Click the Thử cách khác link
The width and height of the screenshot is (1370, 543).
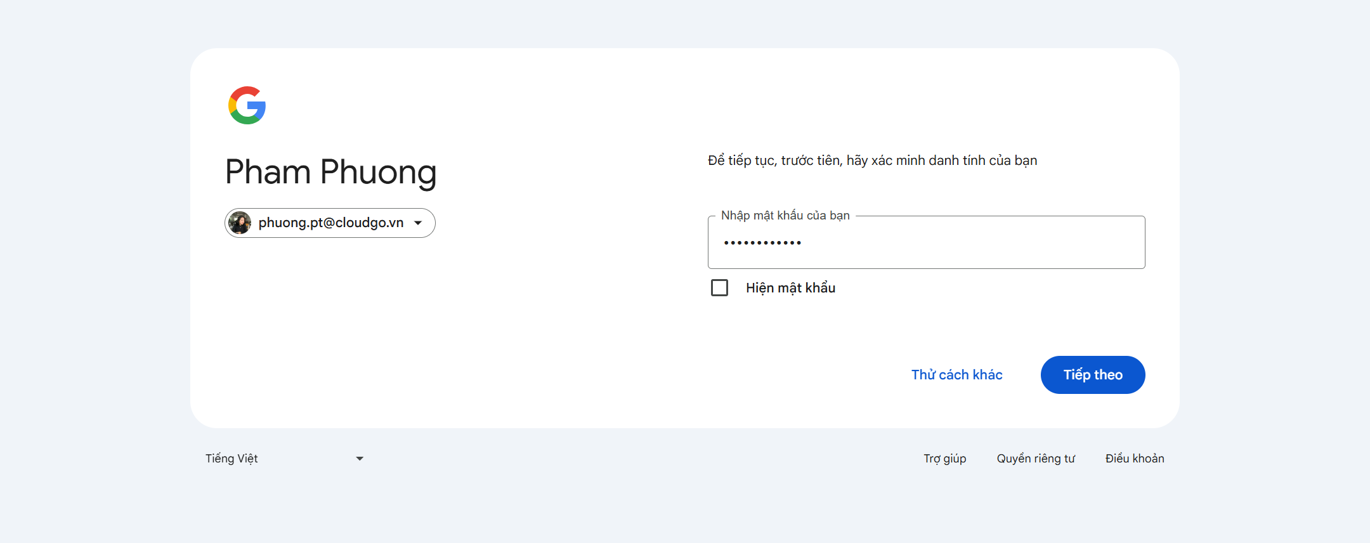[956, 375]
